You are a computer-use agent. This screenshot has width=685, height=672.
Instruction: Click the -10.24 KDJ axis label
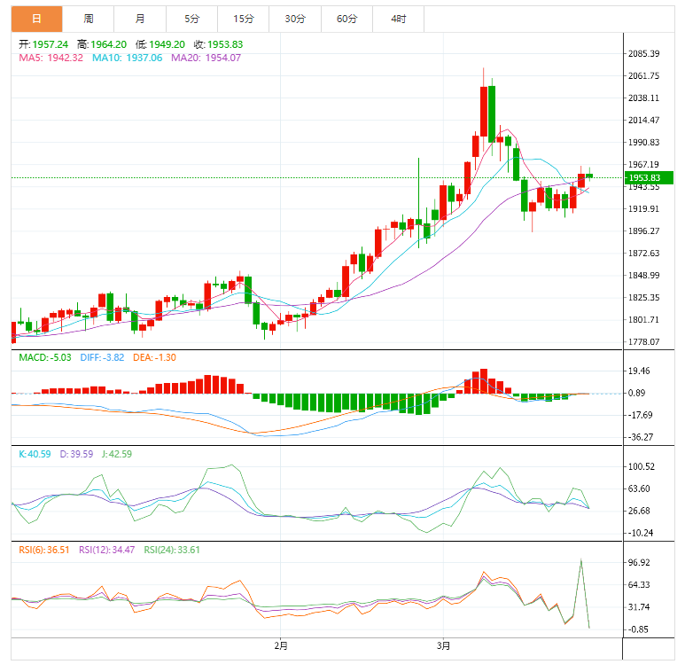click(641, 533)
